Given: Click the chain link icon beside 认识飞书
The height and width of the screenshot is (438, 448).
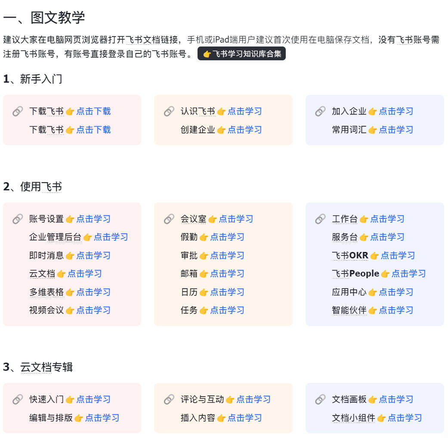Looking at the screenshot, I should [x=169, y=111].
